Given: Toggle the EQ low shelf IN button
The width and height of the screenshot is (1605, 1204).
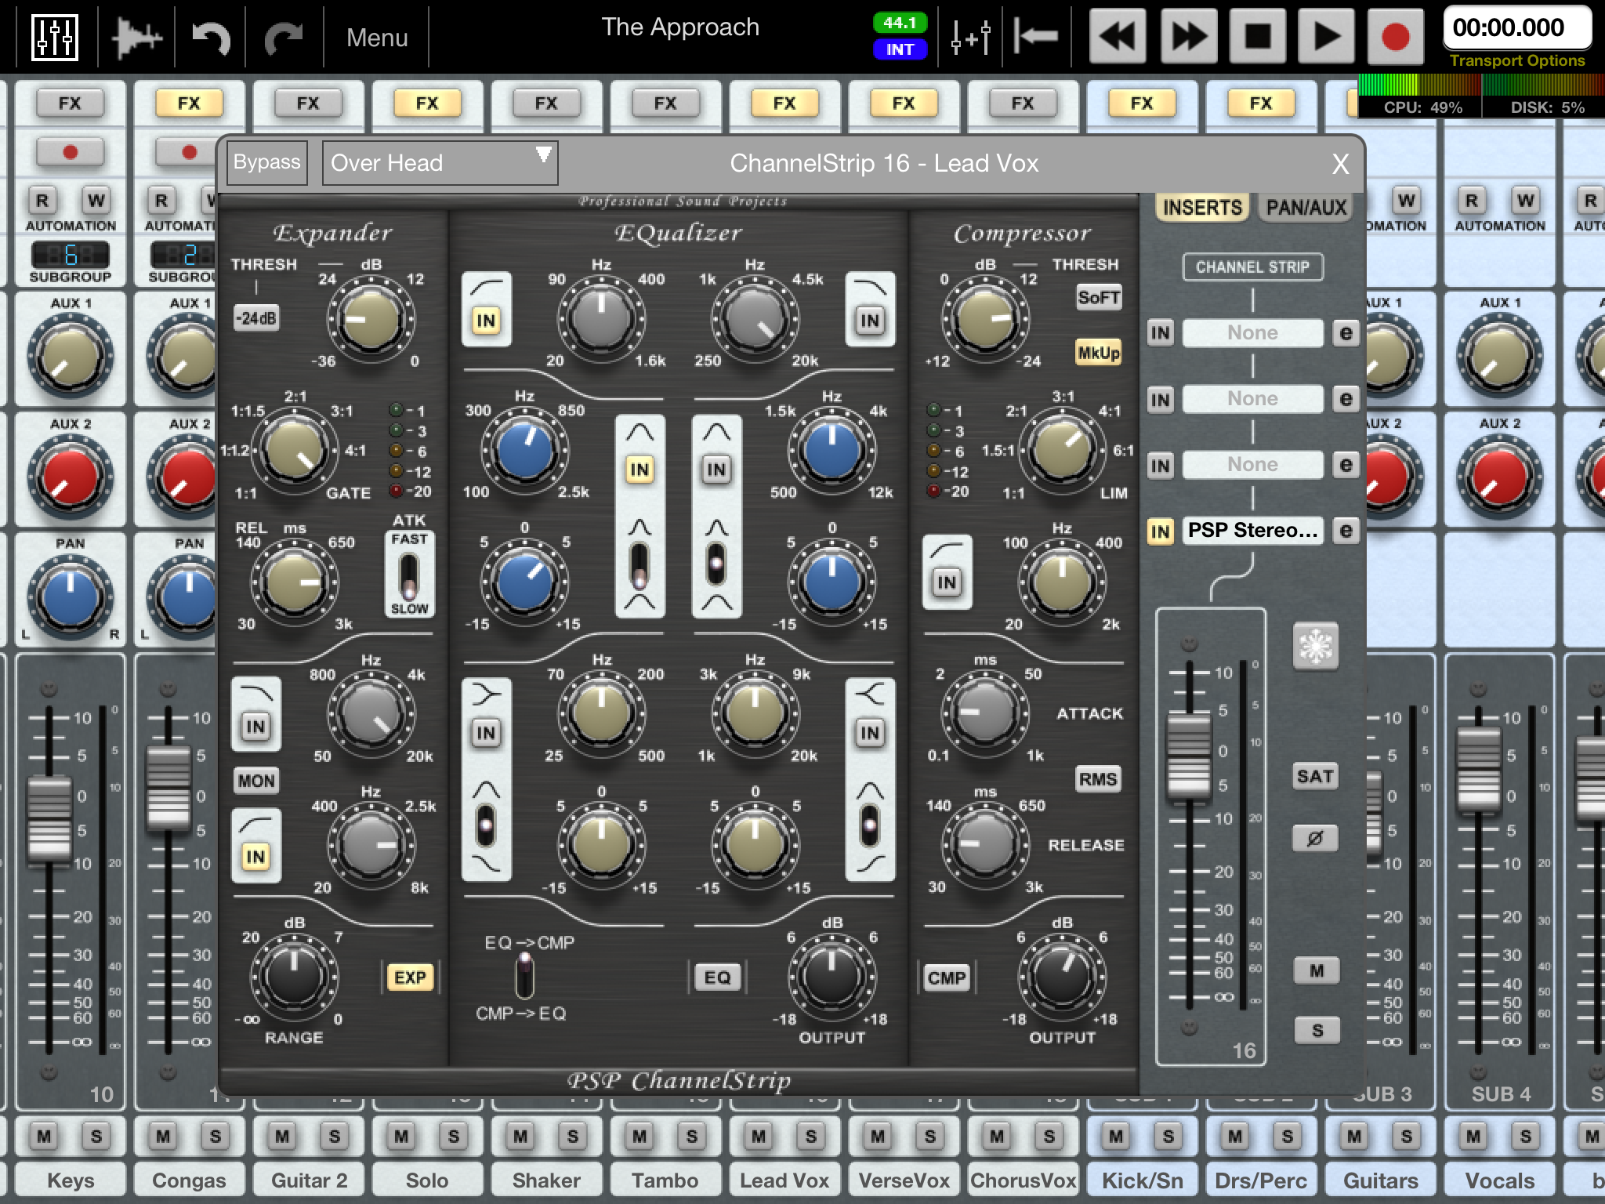Looking at the screenshot, I should [486, 732].
